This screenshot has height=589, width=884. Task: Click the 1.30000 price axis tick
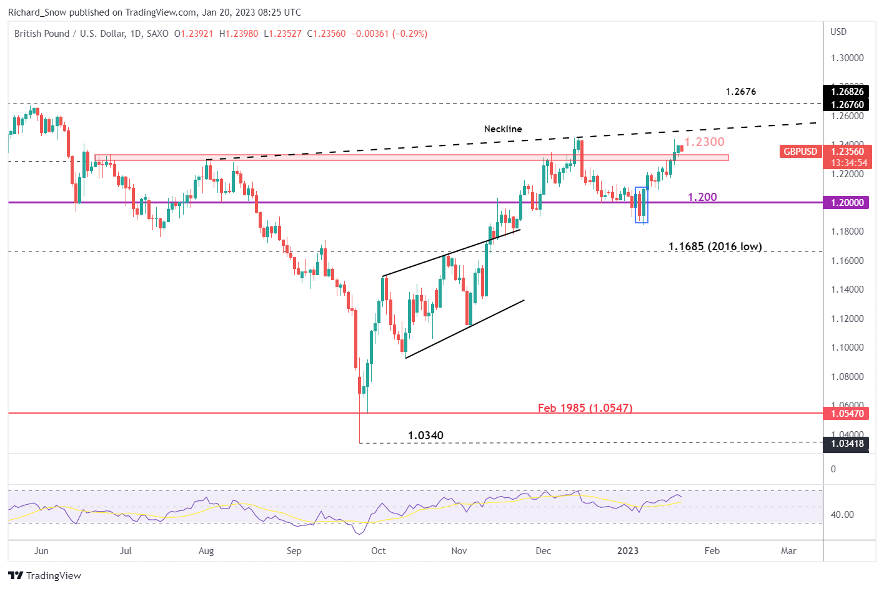(x=847, y=58)
